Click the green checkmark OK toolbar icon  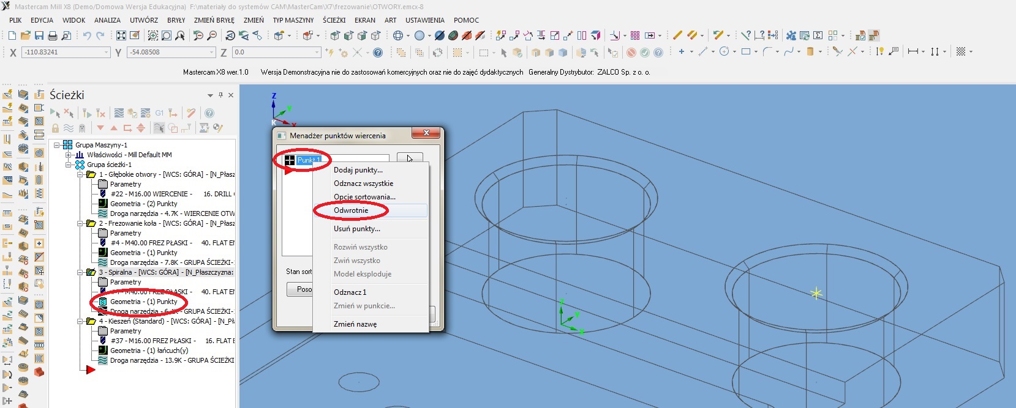click(x=645, y=53)
